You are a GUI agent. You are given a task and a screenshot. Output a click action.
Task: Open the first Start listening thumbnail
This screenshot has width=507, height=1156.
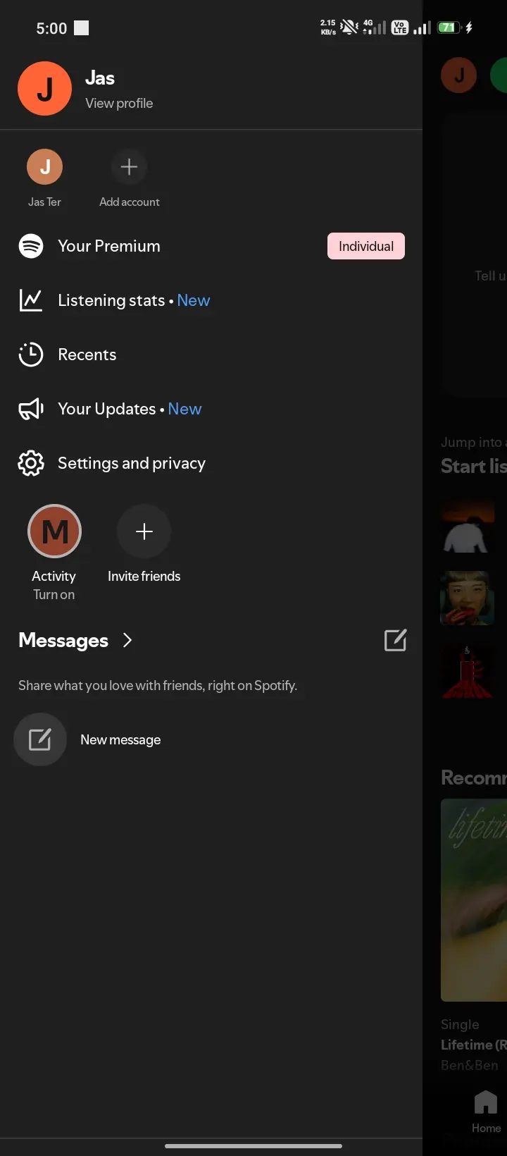tap(468, 525)
